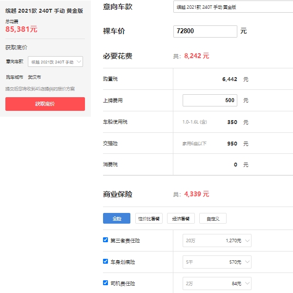The height and width of the screenshot is (293, 293).
Task: Click the red 获取底价 button
Action: point(45,104)
